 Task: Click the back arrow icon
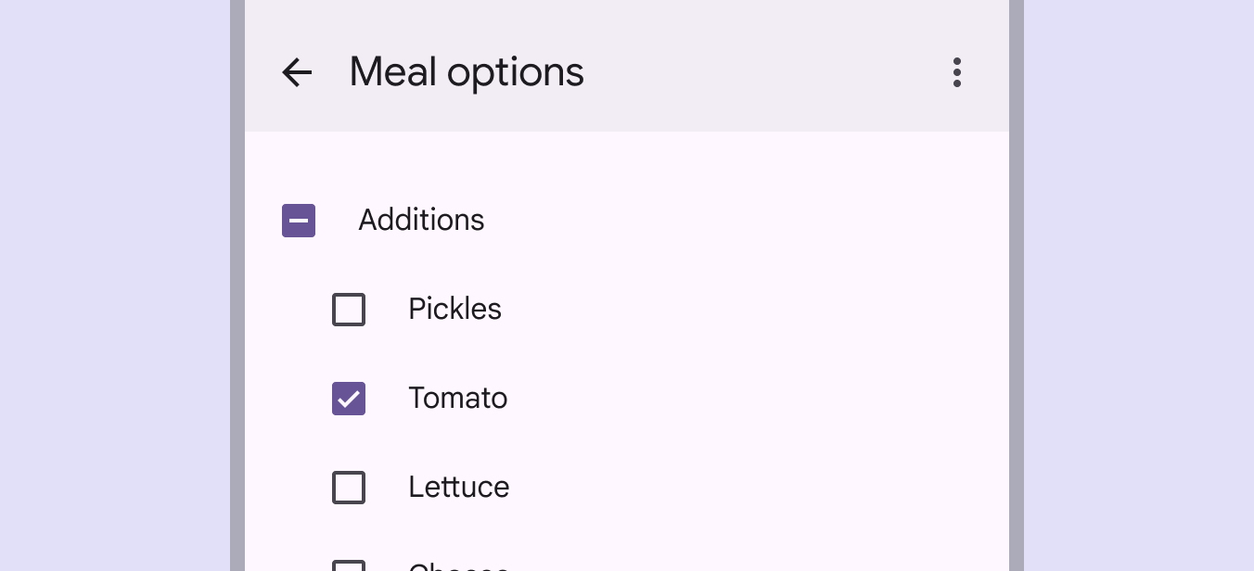pyautogui.click(x=297, y=72)
